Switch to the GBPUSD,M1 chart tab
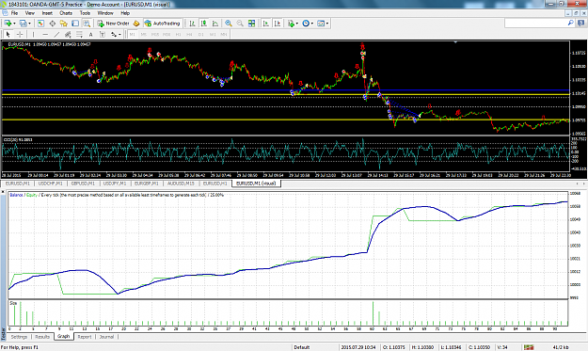This screenshot has width=588, height=351. pyautogui.click(x=83, y=183)
